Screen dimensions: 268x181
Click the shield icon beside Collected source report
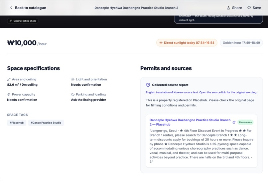click(148, 85)
